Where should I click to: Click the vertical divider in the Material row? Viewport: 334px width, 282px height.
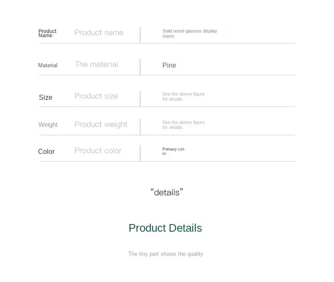[140, 67]
